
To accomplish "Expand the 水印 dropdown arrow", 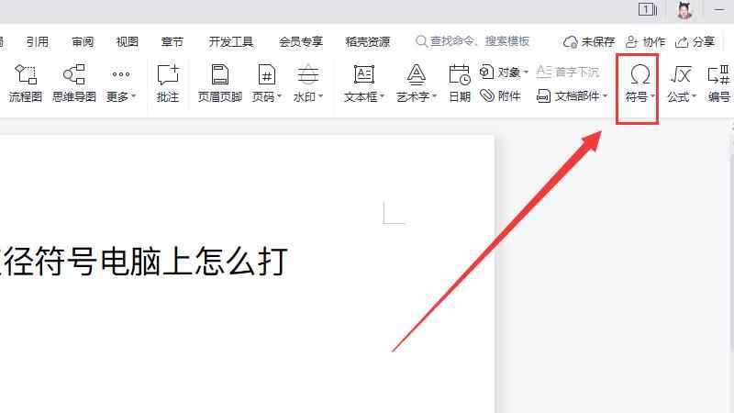I will point(320,96).
